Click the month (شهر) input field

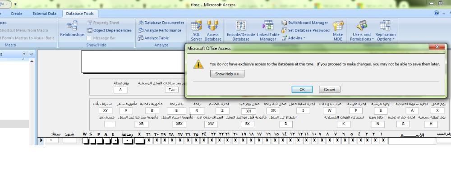point(70,140)
